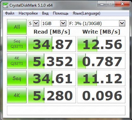Start the Seq Q32T1 test
Screen dimensions: 132x120
17,44
